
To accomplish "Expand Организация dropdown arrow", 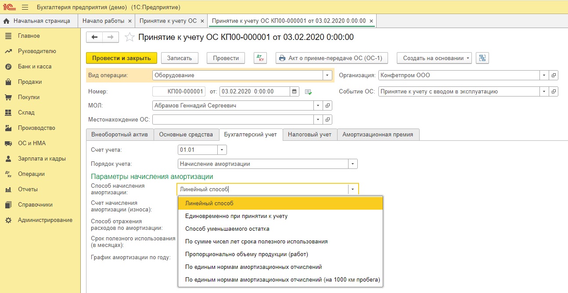I will (x=544, y=75).
